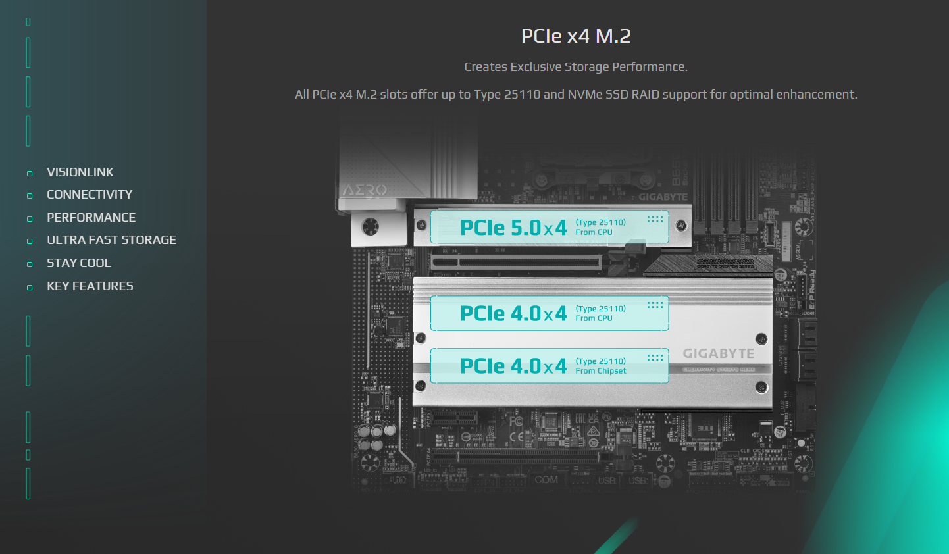The width and height of the screenshot is (949, 554).
Task: Click the square bullet beside CONNECTIVITY
Action: click(29, 196)
